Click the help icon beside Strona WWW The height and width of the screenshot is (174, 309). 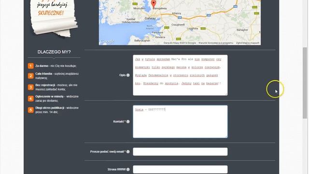coord(128,169)
